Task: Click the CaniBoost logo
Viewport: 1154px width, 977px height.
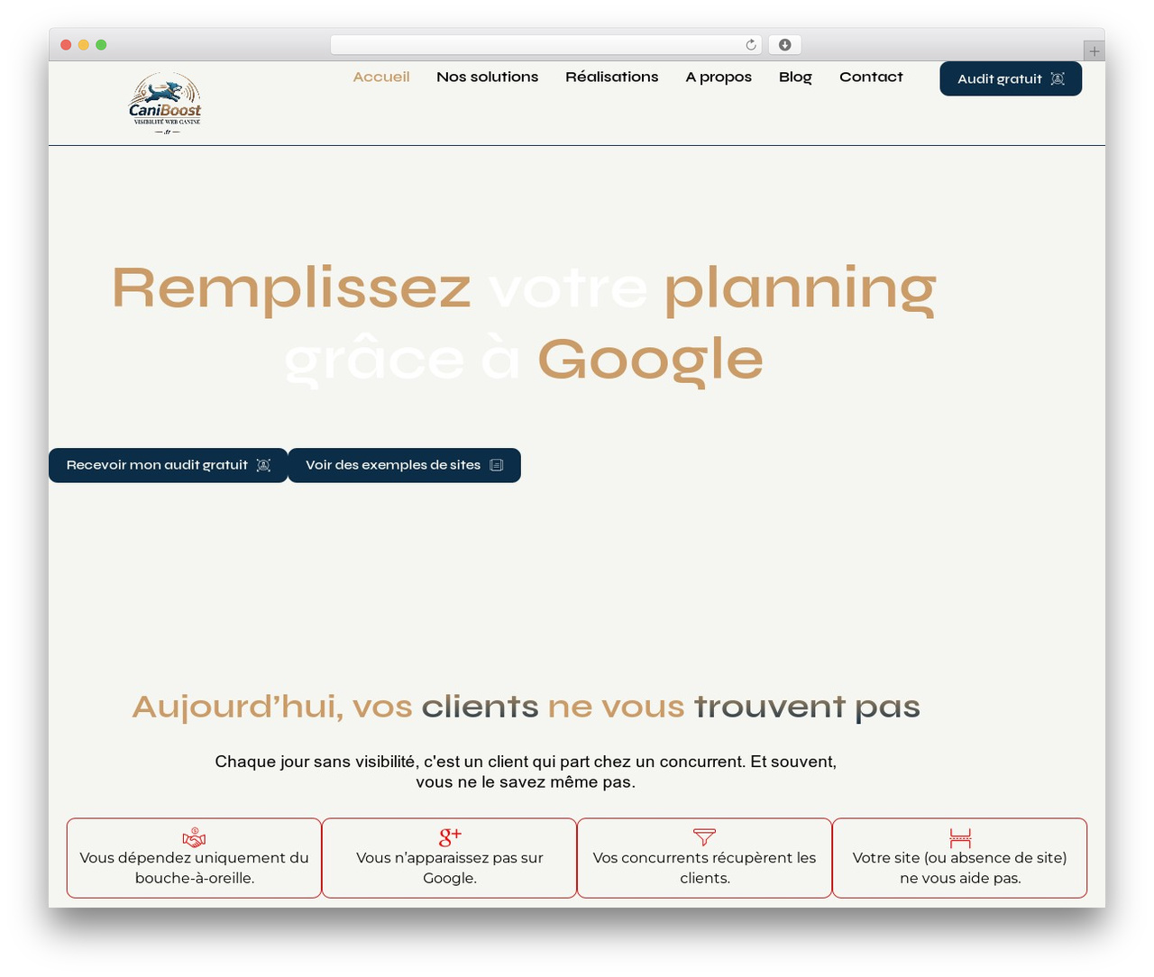Action: pos(165,104)
